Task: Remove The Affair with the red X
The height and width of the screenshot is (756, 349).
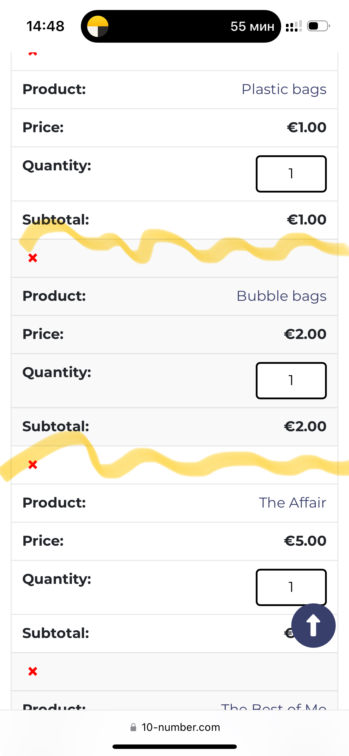Action: click(33, 465)
